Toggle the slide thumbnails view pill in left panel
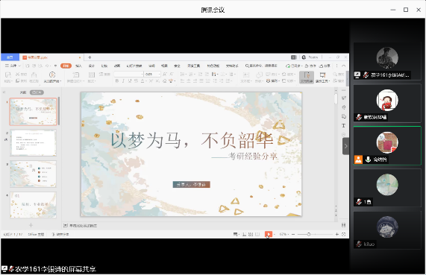426x275 pixels. click(37, 92)
